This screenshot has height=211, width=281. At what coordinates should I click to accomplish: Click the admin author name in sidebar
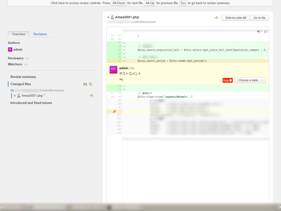(x=18, y=50)
